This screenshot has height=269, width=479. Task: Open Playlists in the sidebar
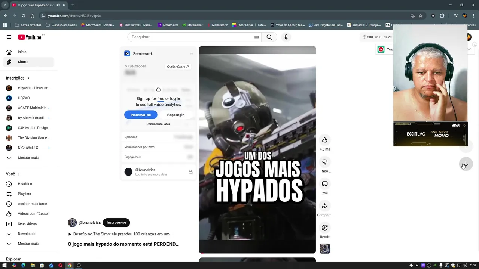[28, 194]
